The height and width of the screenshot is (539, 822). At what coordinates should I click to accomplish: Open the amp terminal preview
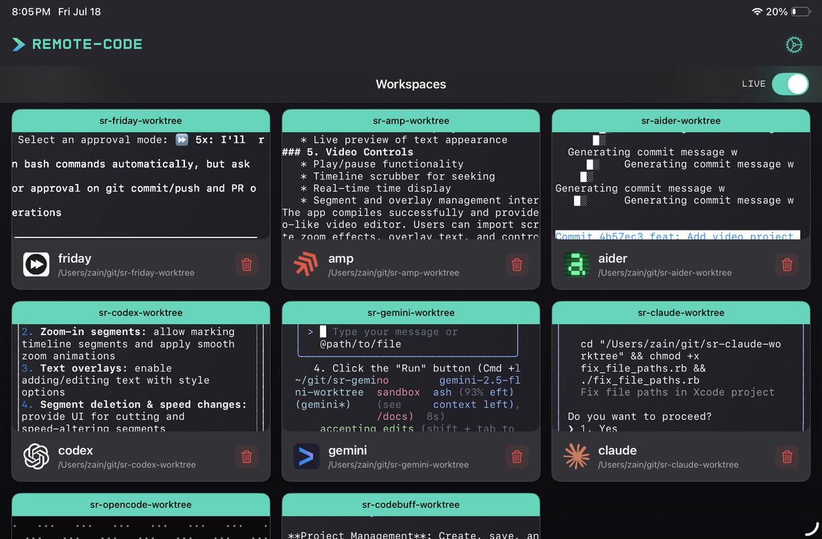[411, 185]
